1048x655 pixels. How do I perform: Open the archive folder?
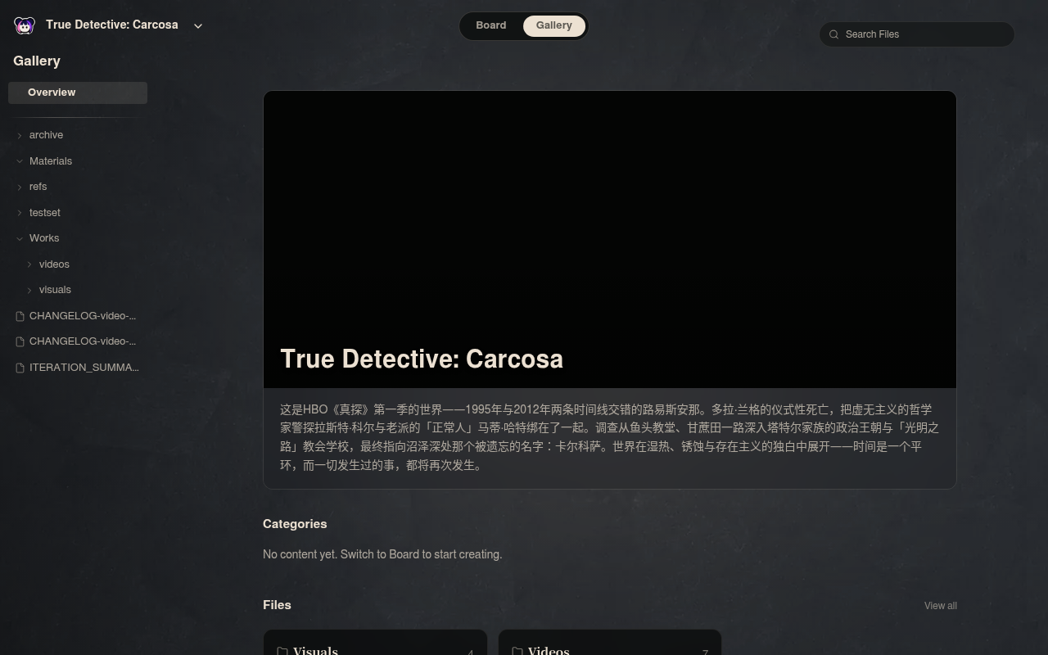point(46,135)
